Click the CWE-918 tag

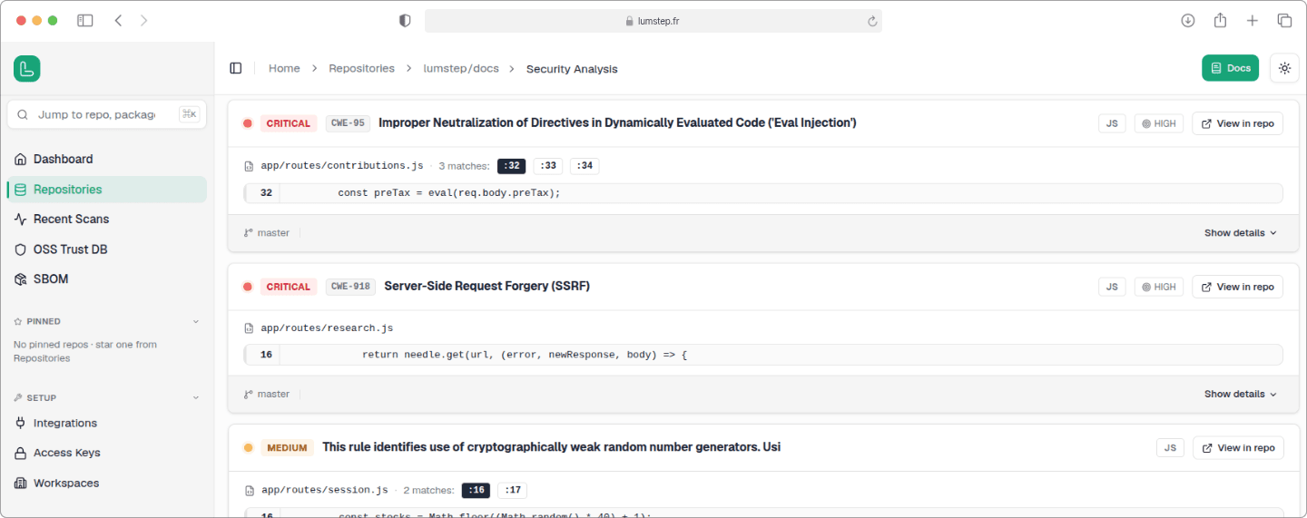click(350, 287)
